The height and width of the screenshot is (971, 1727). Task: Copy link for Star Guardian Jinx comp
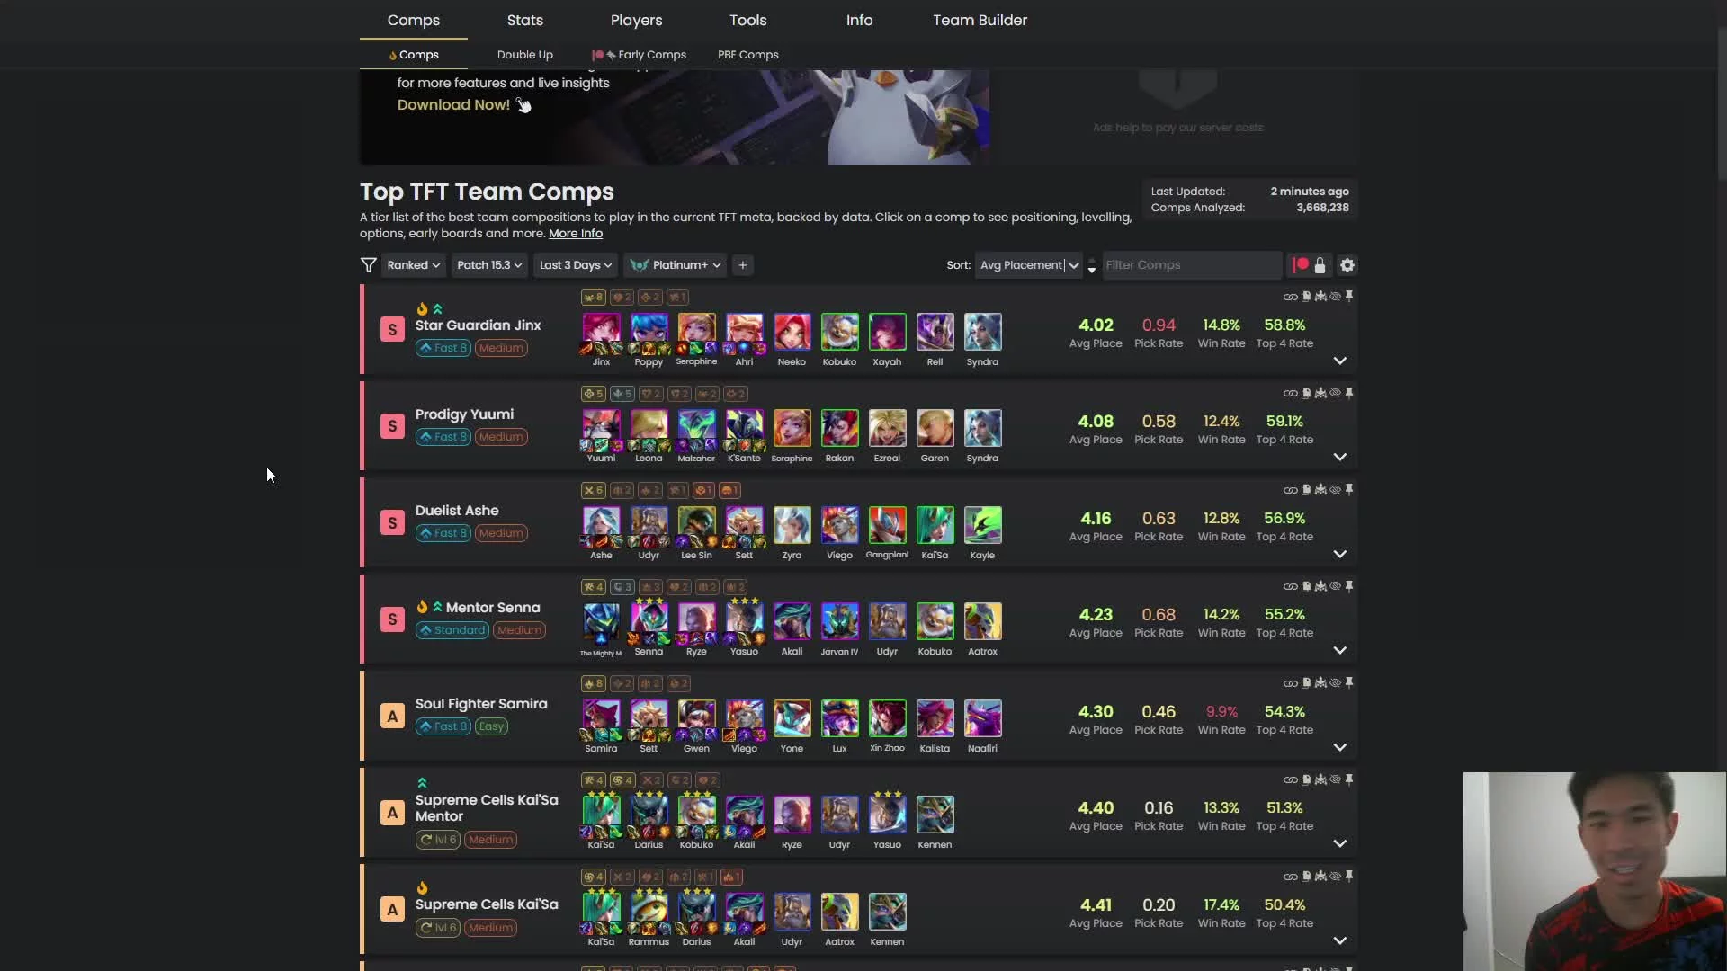[1290, 297]
